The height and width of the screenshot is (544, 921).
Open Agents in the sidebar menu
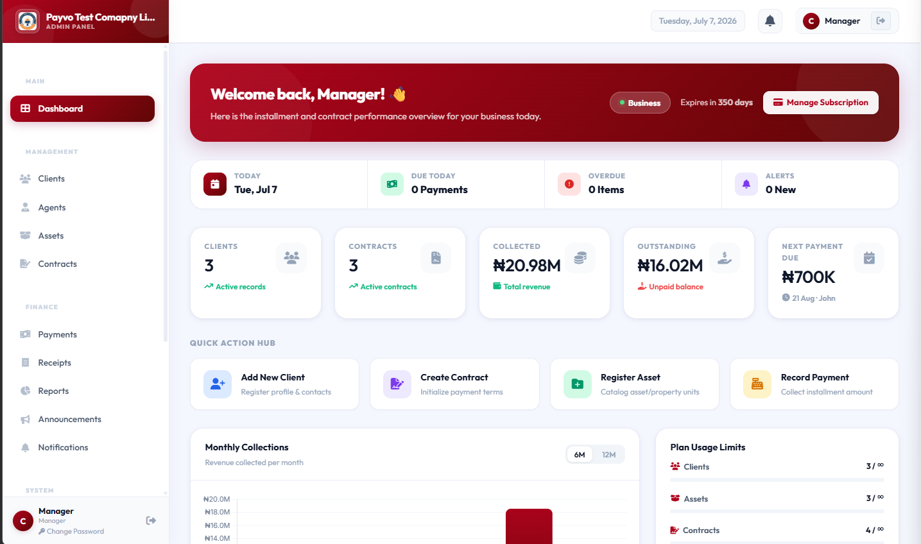click(x=82, y=207)
